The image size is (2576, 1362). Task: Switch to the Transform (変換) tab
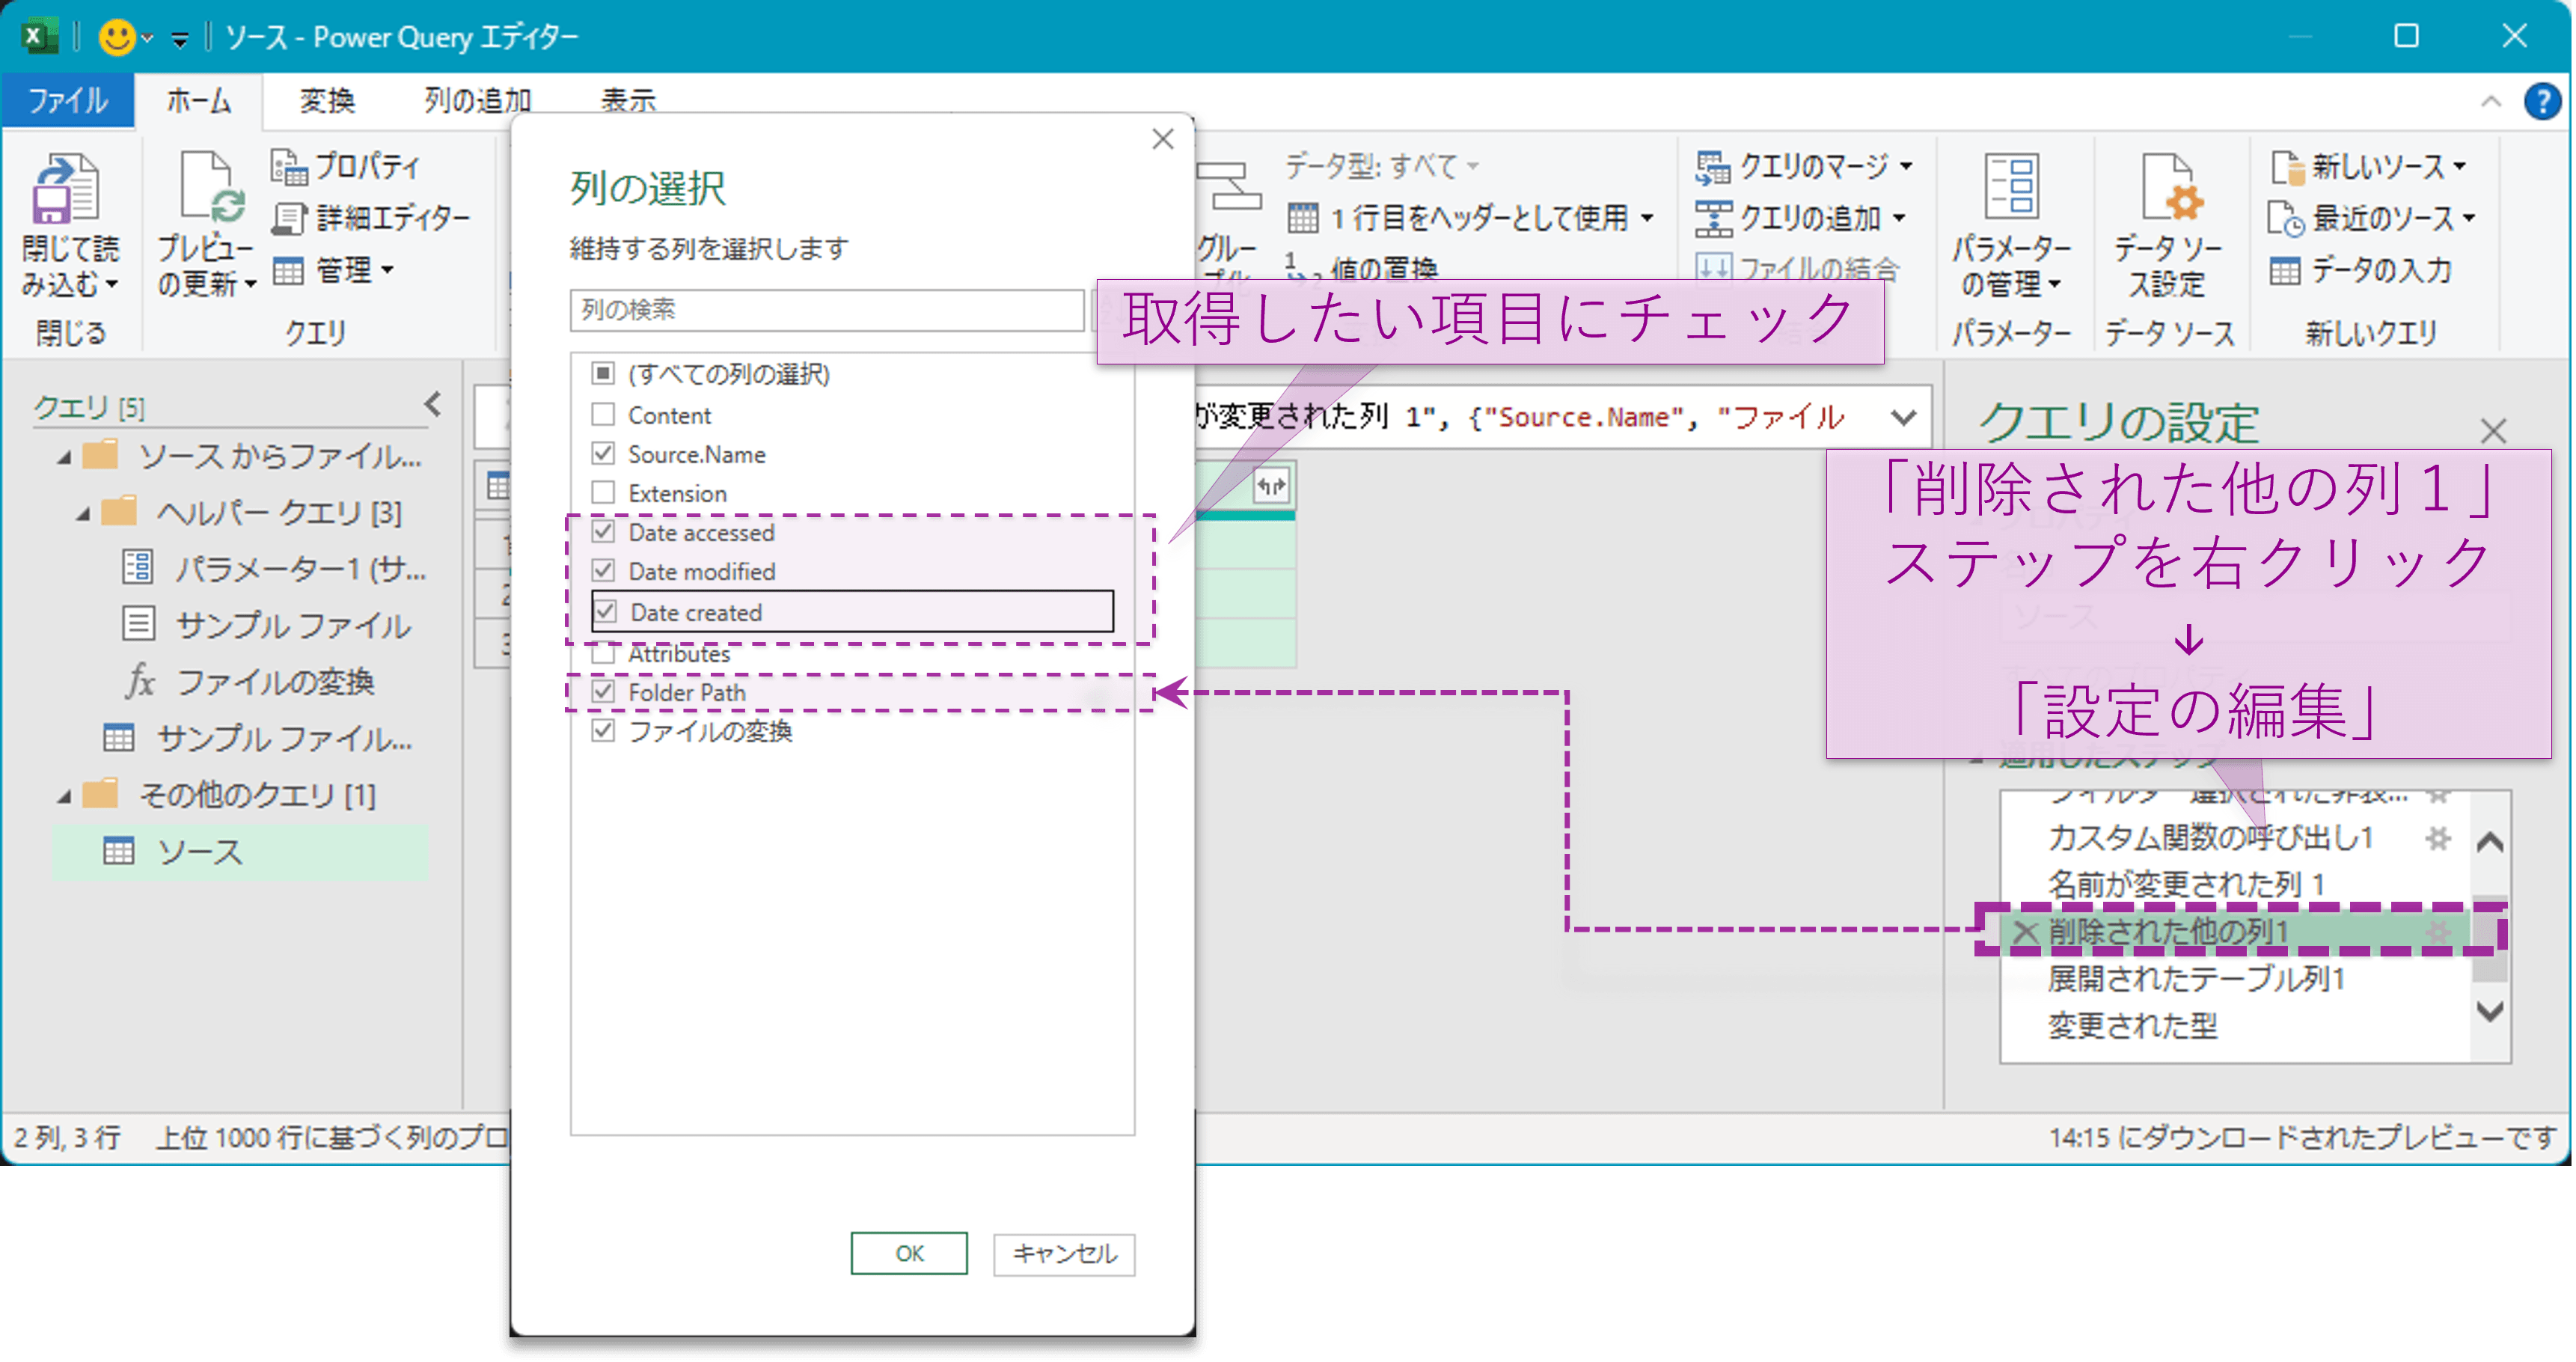327,101
